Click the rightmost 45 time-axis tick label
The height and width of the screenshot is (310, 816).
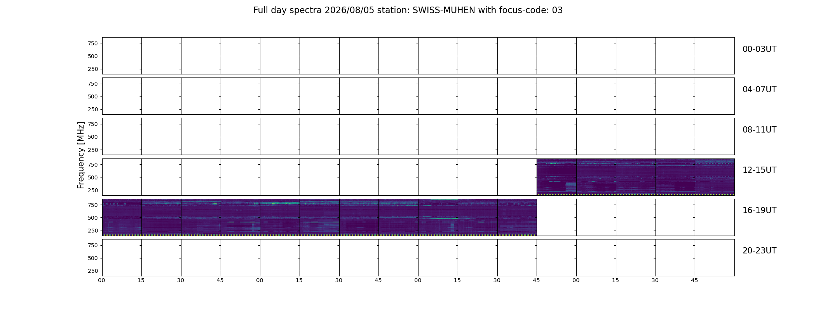(694, 280)
